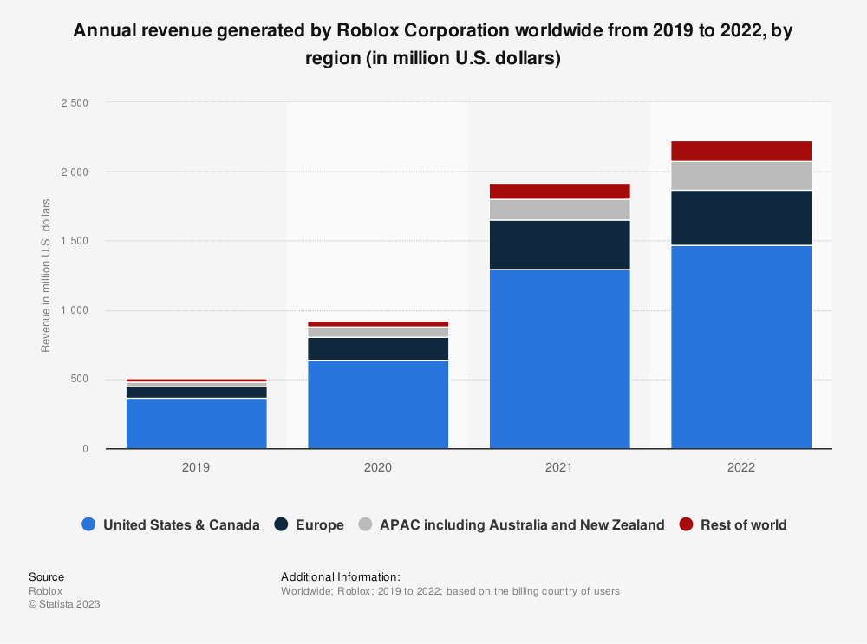Click the 2020 x-axis label
Image resolution: width=867 pixels, height=644 pixels.
[x=378, y=467]
